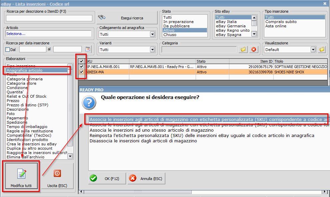Click the red Uscita power icon
This screenshot has height=197, width=330.
click(57, 173)
